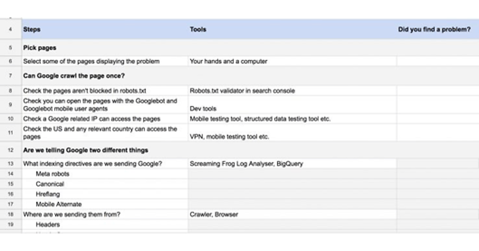Viewport: 479px width, 251px height.
Task: Select row 13 header number
Action: tap(10, 164)
